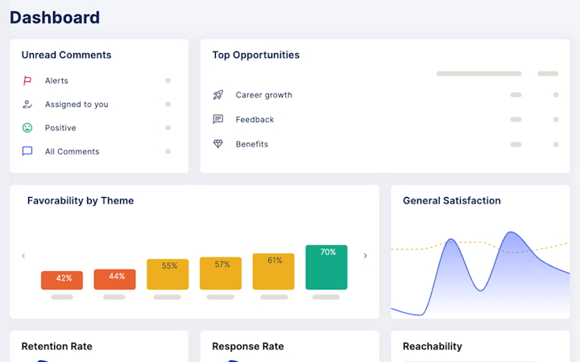The image size is (580, 362).
Task: Select the Career growth opportunity
Action: [x=385, y=95]
